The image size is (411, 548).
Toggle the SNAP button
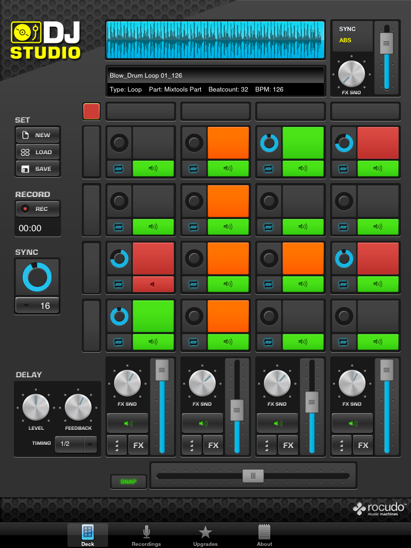128,482
